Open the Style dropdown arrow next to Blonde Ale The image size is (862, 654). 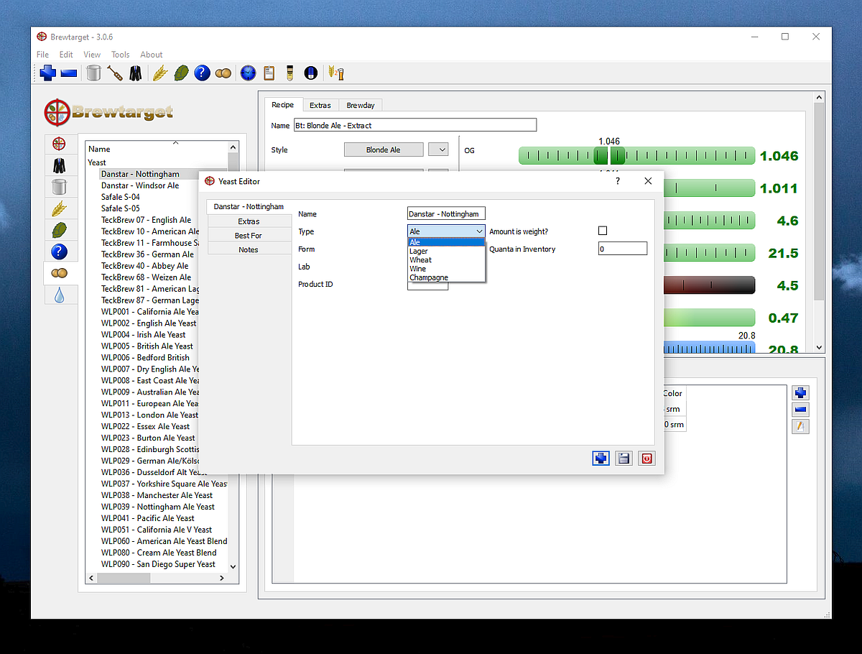438,149
